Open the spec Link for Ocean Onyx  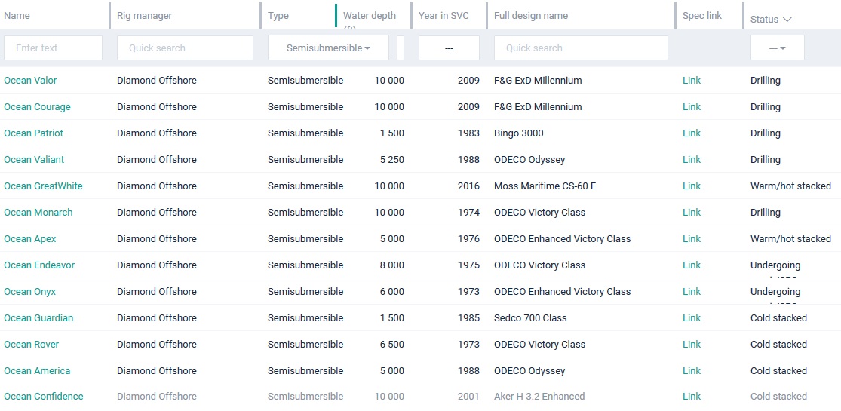pos(692,291)
